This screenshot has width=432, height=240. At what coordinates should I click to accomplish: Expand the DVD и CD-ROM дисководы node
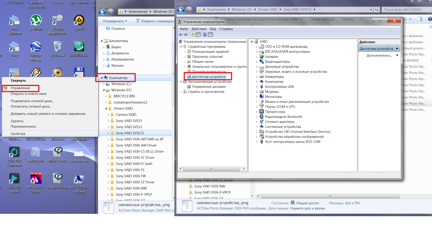click(x=257, y=47)
